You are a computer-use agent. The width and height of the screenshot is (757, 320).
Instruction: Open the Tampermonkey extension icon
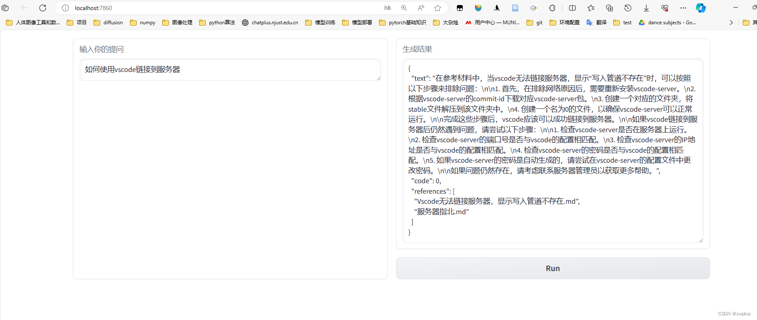tap(460, 8)
